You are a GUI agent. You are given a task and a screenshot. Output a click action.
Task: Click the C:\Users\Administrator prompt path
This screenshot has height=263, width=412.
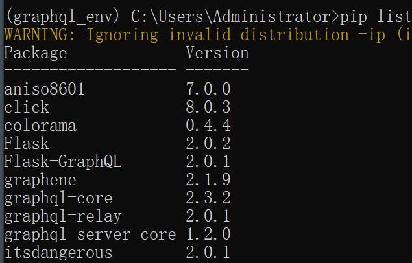tap(231, 17)
